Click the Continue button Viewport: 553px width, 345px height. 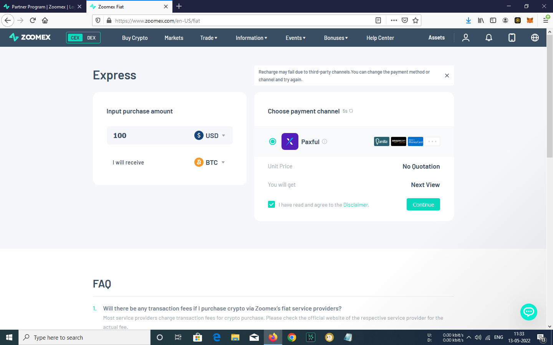[423, 204]
